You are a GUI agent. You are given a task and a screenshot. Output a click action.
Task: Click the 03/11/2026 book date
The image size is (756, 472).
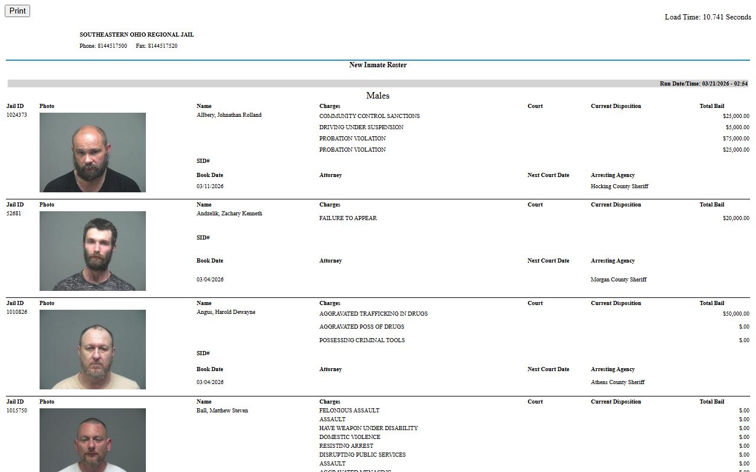point(210,186)
